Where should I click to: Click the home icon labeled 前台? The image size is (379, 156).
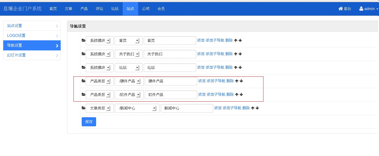pyautogui.click(x=341, y=9)
